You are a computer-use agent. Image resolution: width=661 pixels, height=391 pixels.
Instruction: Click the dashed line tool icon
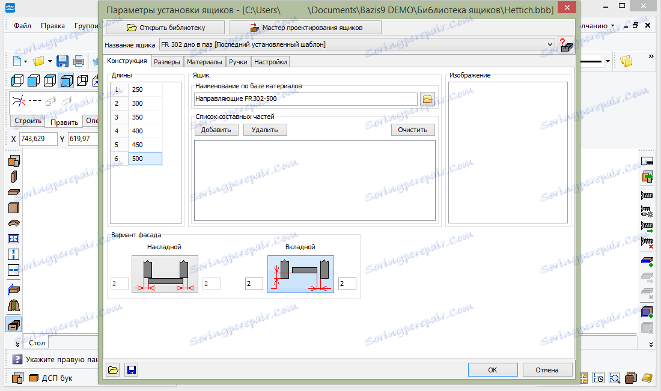coord(35,101)
